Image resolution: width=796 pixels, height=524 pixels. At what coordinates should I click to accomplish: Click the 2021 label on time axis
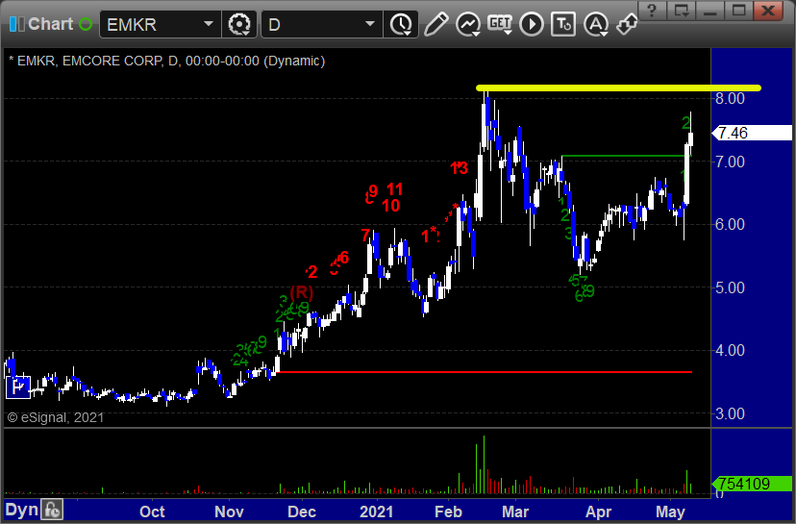[376, 512]
